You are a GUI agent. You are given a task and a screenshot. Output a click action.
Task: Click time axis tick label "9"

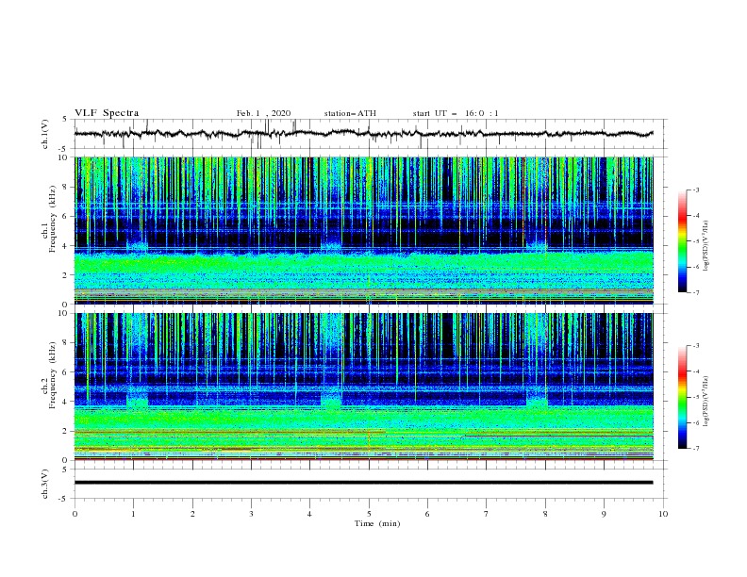604,514
